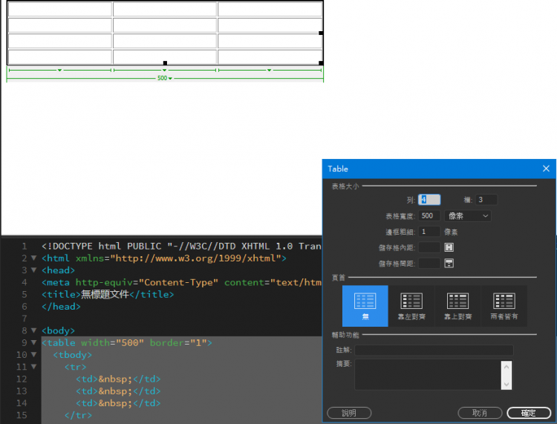Collapse the tbody tag on line 10
This screenshot has width=557, height=424.
(x=33, y=355)
